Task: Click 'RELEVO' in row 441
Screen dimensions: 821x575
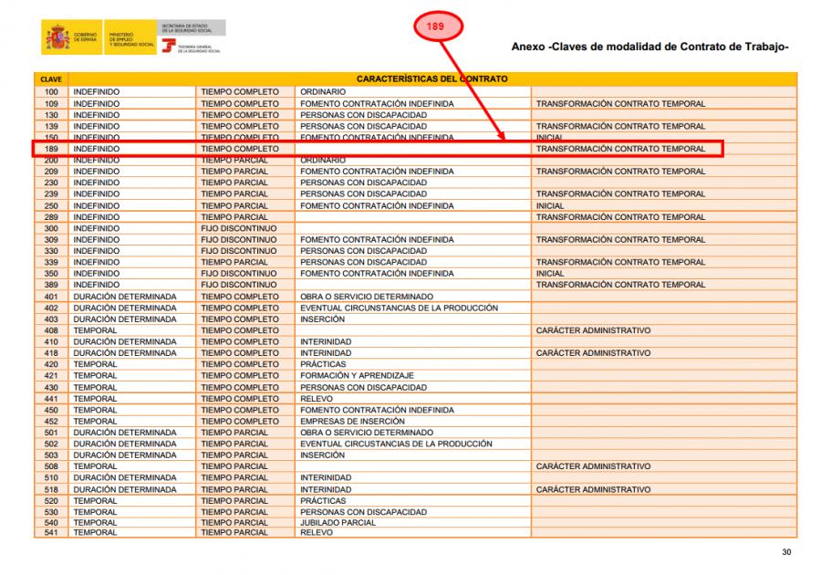Action: (317, 399)
